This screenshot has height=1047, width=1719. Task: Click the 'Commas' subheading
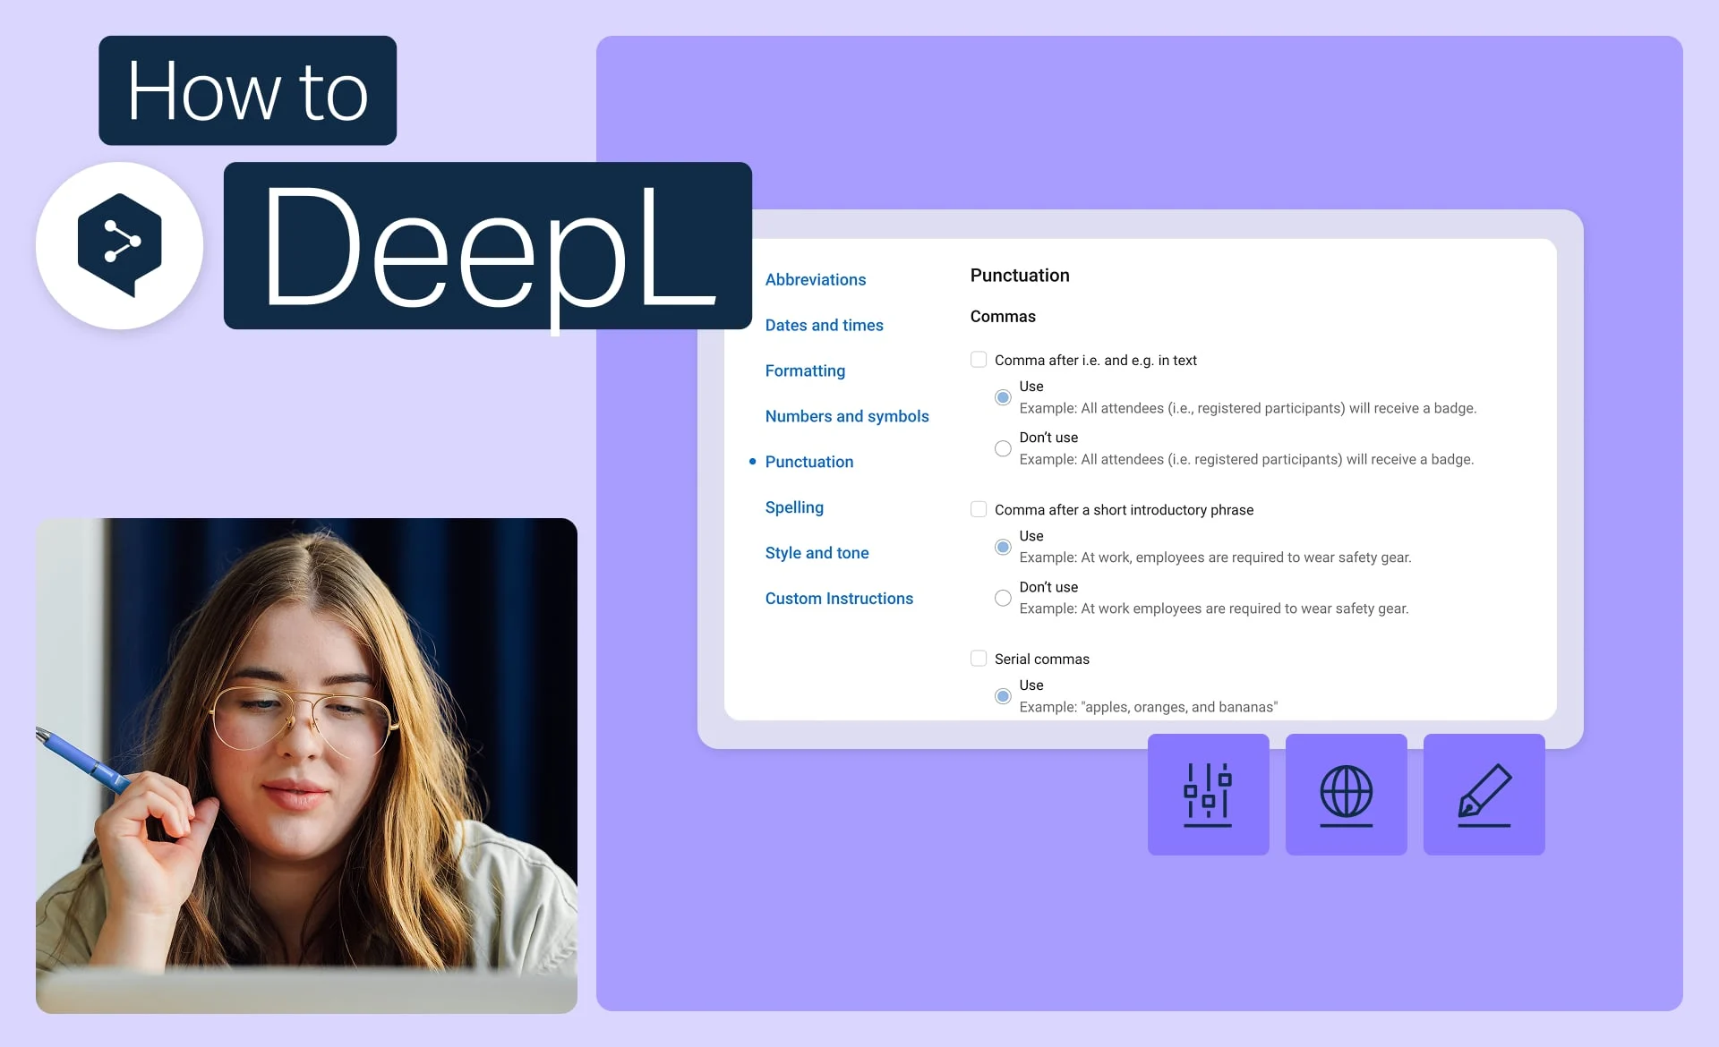tap(1003, 316)
